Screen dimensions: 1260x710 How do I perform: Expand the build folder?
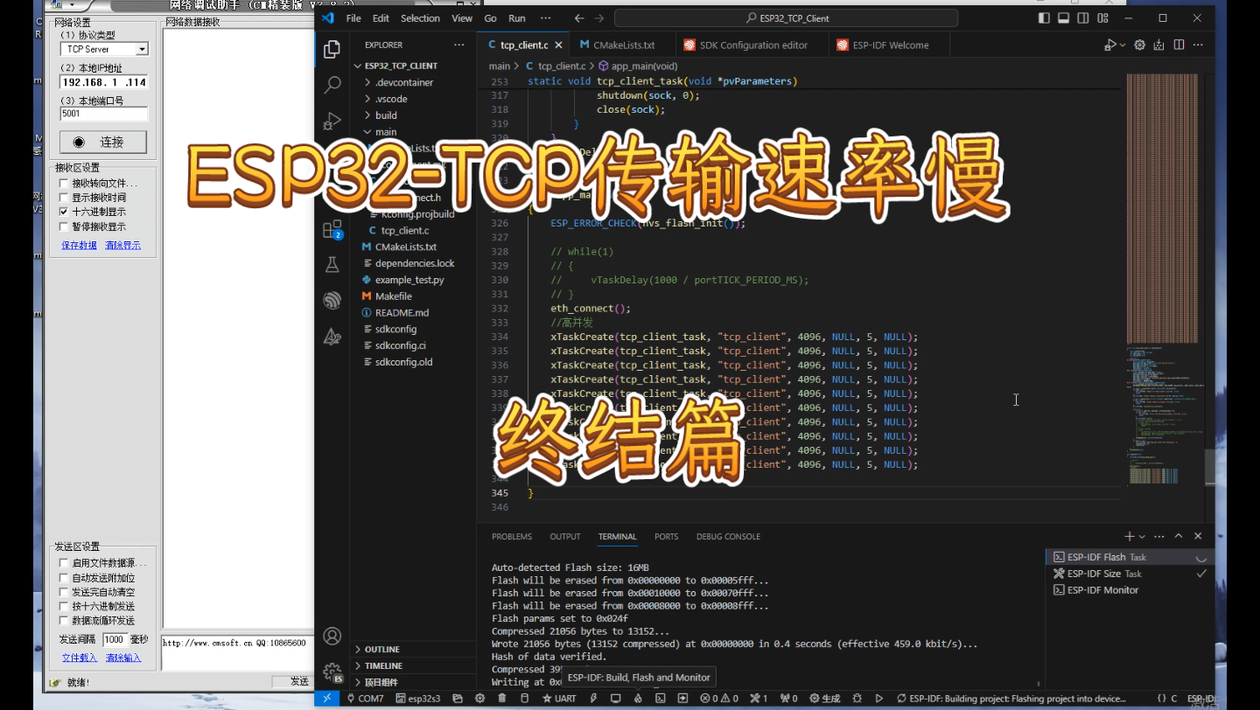tap(386, 115)
